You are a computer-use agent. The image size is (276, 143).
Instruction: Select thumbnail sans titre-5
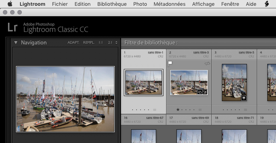(x=234, y=82)
